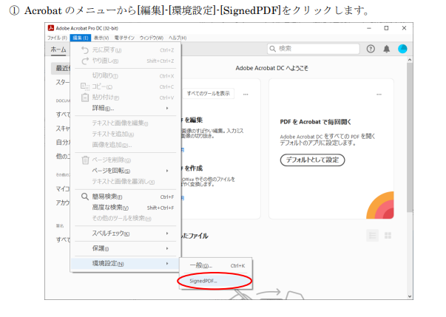
Task: Open the notifications bell icon
Action: pos(386,49)
